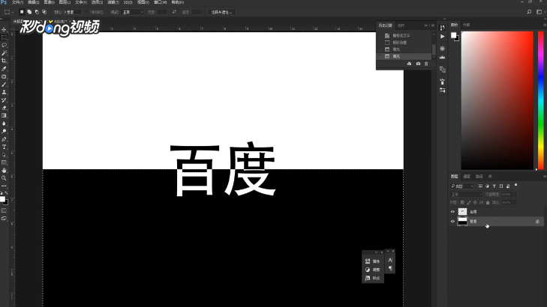Select the Horizontal Type tool
547x307 pixels.
5,147
